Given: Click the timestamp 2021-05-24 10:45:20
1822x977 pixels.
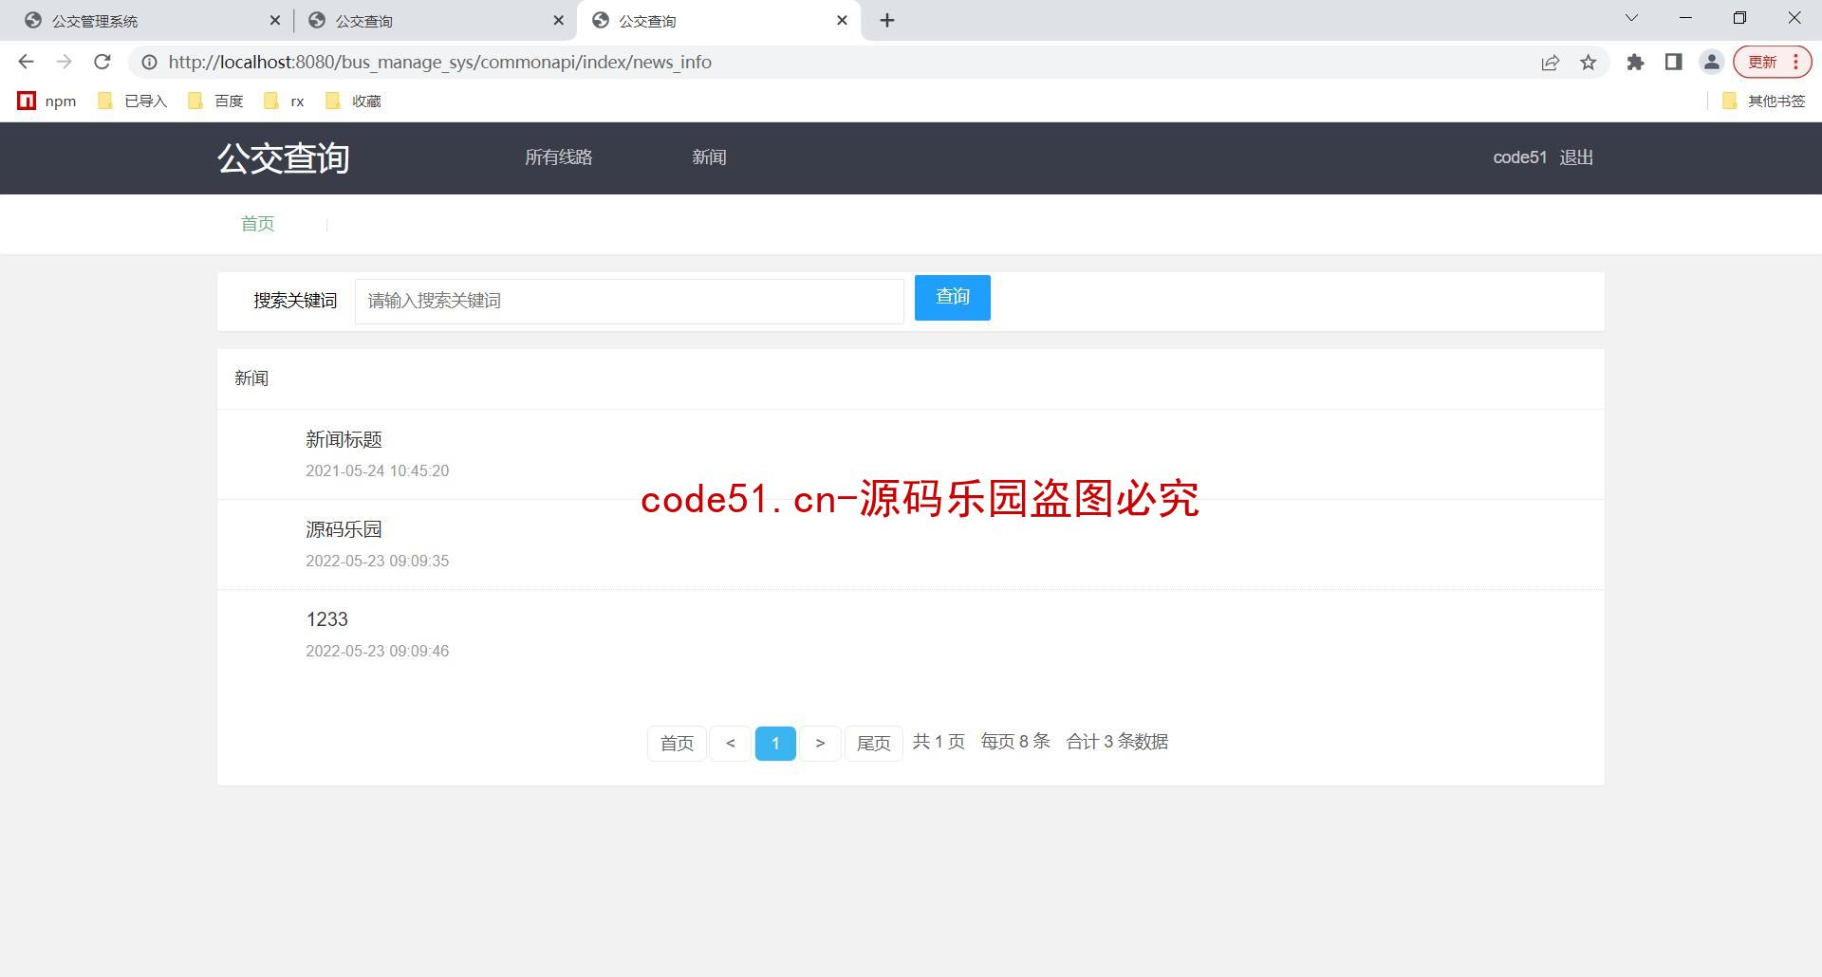Looking at the screenshot, I should point(377,470).
